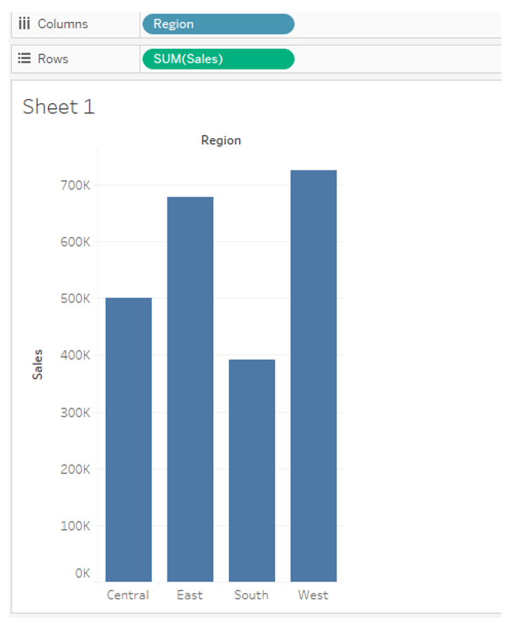Viewport: 517px width, 624px height.
Task: Click the 400K axis tick label
Action: (x=76, y=355)
